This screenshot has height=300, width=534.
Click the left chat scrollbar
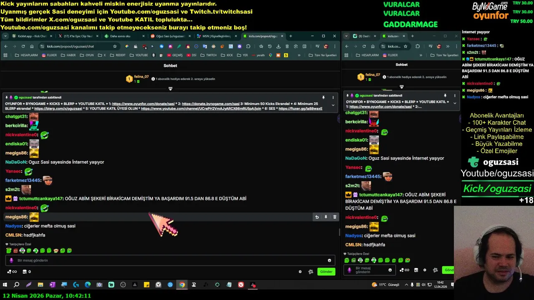pos(339,232)
